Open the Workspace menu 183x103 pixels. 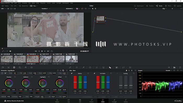(65, 3)
